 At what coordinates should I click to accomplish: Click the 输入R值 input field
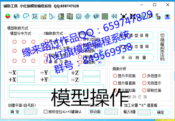pyautogui.click(x=144, y=112)
